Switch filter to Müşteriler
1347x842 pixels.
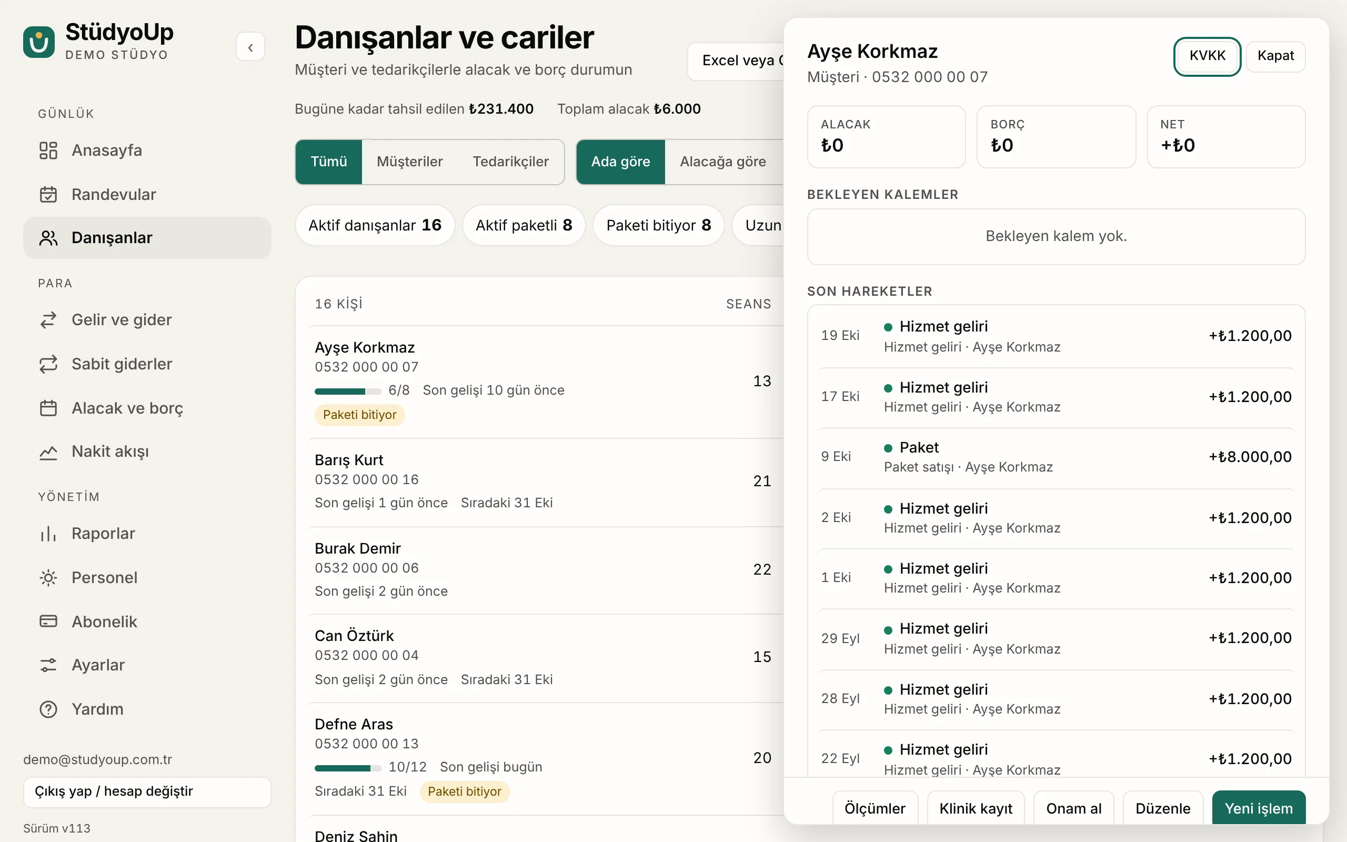click(x=410, y=162)
